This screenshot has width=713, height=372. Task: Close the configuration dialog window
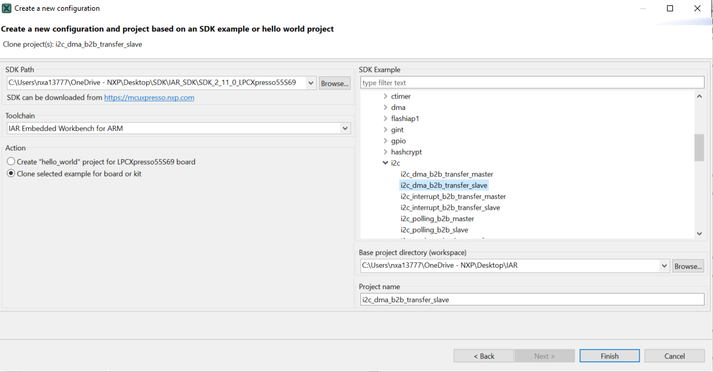coord(697,8)
